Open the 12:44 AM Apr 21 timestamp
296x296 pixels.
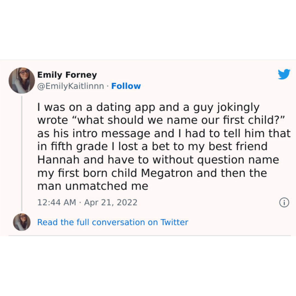87,203
